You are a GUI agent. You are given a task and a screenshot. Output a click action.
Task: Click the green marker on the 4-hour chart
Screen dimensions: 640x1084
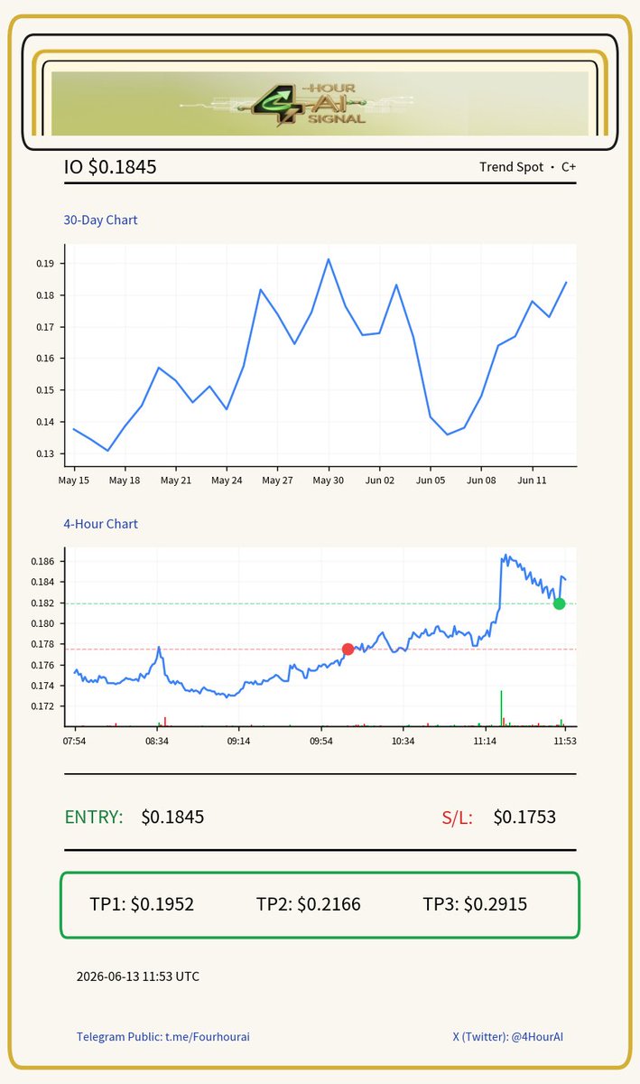coord(559,603)
